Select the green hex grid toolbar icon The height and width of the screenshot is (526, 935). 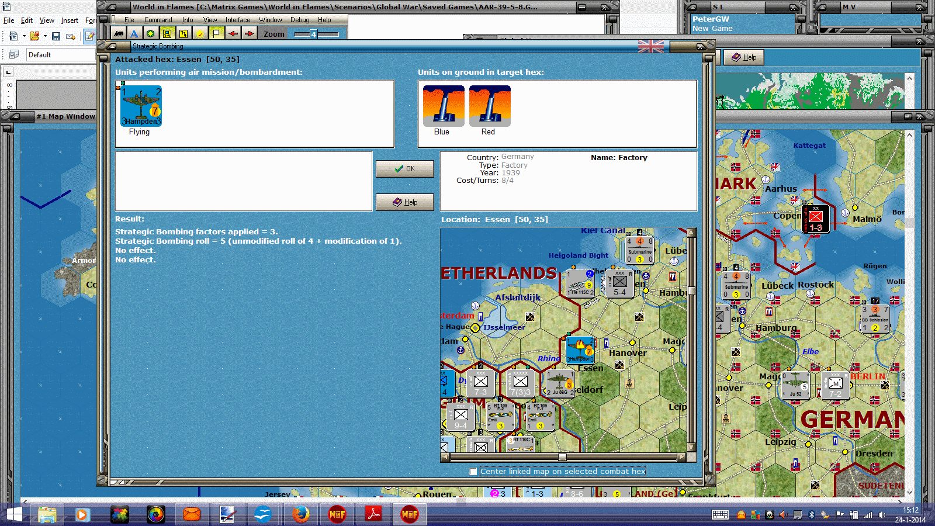[150, 33]
